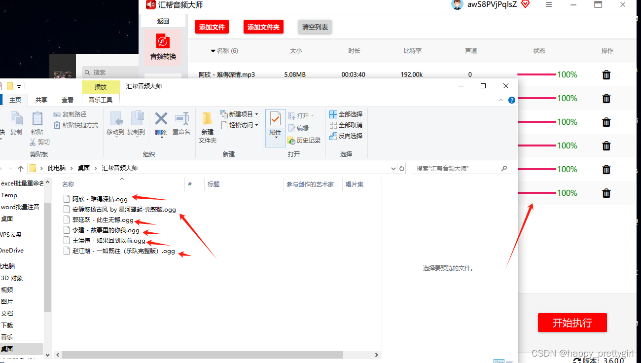Click 反向选择 invert selection
Screen dimensions: 641x363
[346, 136]
